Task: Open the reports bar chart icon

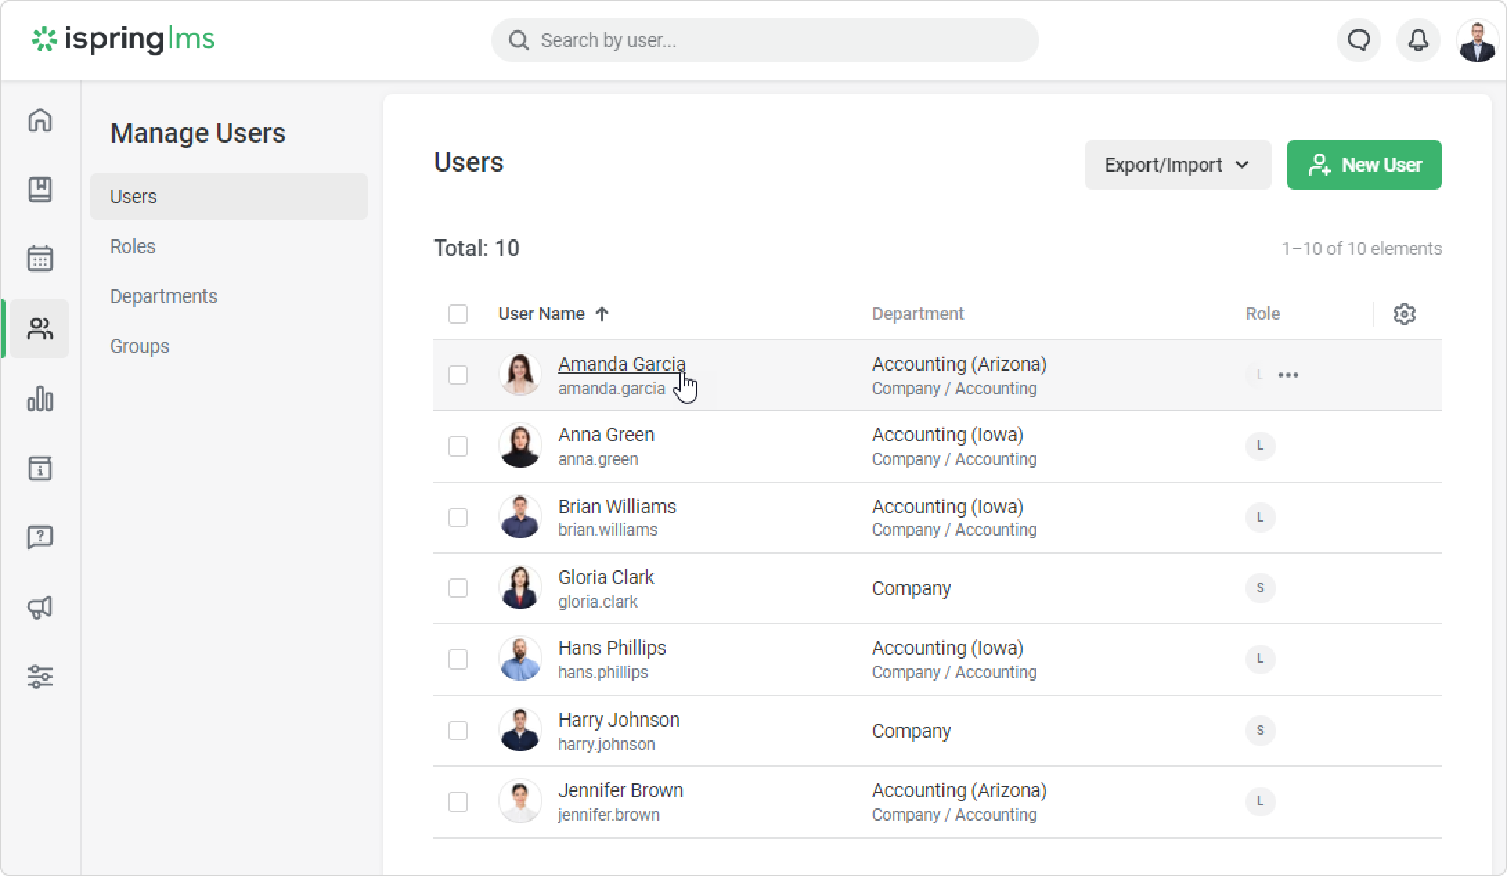Action: [40, 399]
